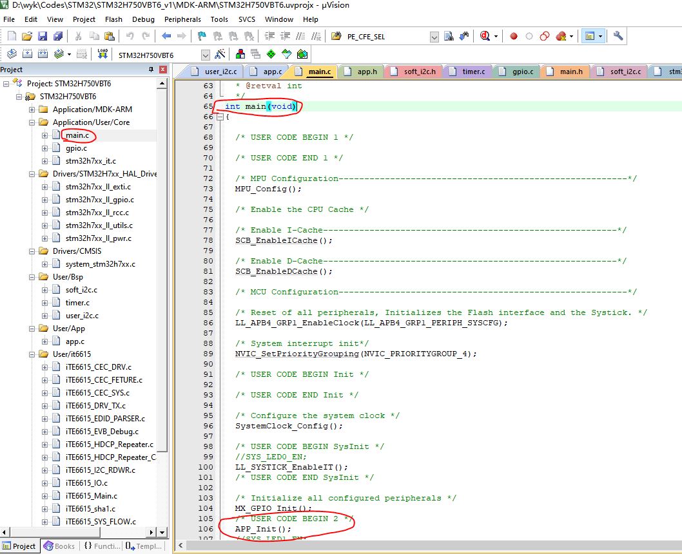Expand the Application/MDK-ARM folder

click(32, 110)
